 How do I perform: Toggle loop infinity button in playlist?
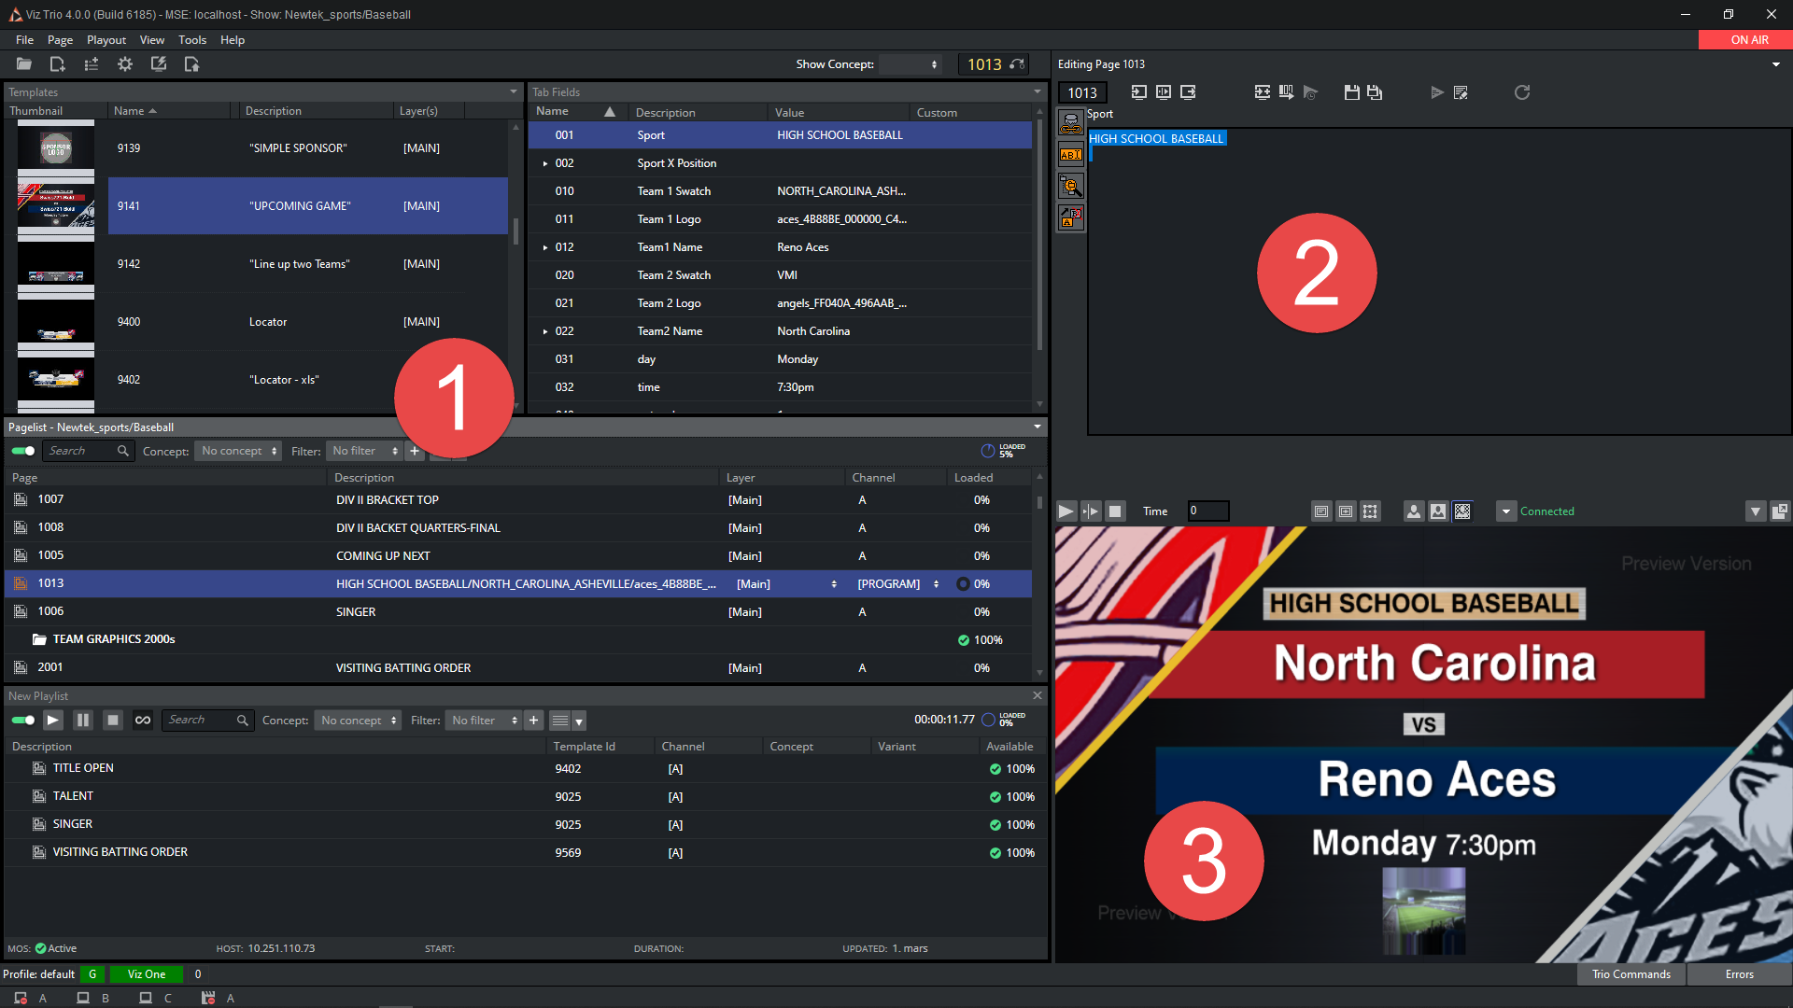(x=143, y=721)
